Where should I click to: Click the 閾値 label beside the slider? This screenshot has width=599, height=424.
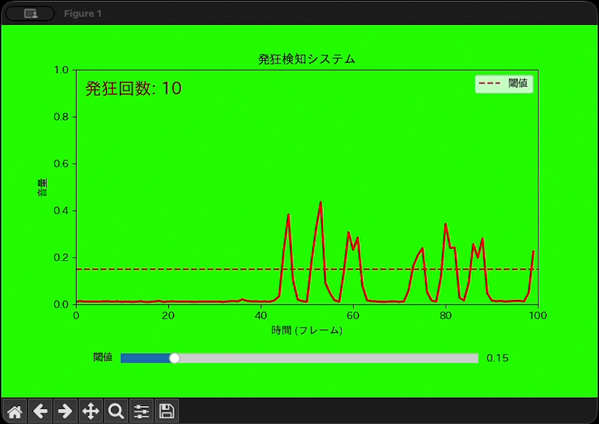pos(103,357)
